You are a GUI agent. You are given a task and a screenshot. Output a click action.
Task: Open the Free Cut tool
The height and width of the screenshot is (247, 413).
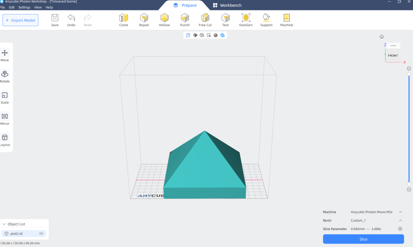click(x=205, y=20)
